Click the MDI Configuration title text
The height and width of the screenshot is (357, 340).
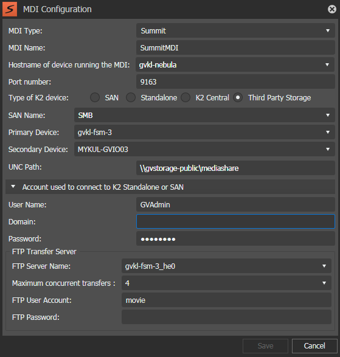point(57,9)
